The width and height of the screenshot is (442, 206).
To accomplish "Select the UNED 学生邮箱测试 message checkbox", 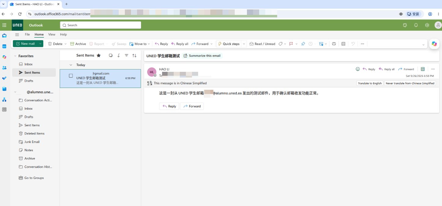I will coord(71,76).
